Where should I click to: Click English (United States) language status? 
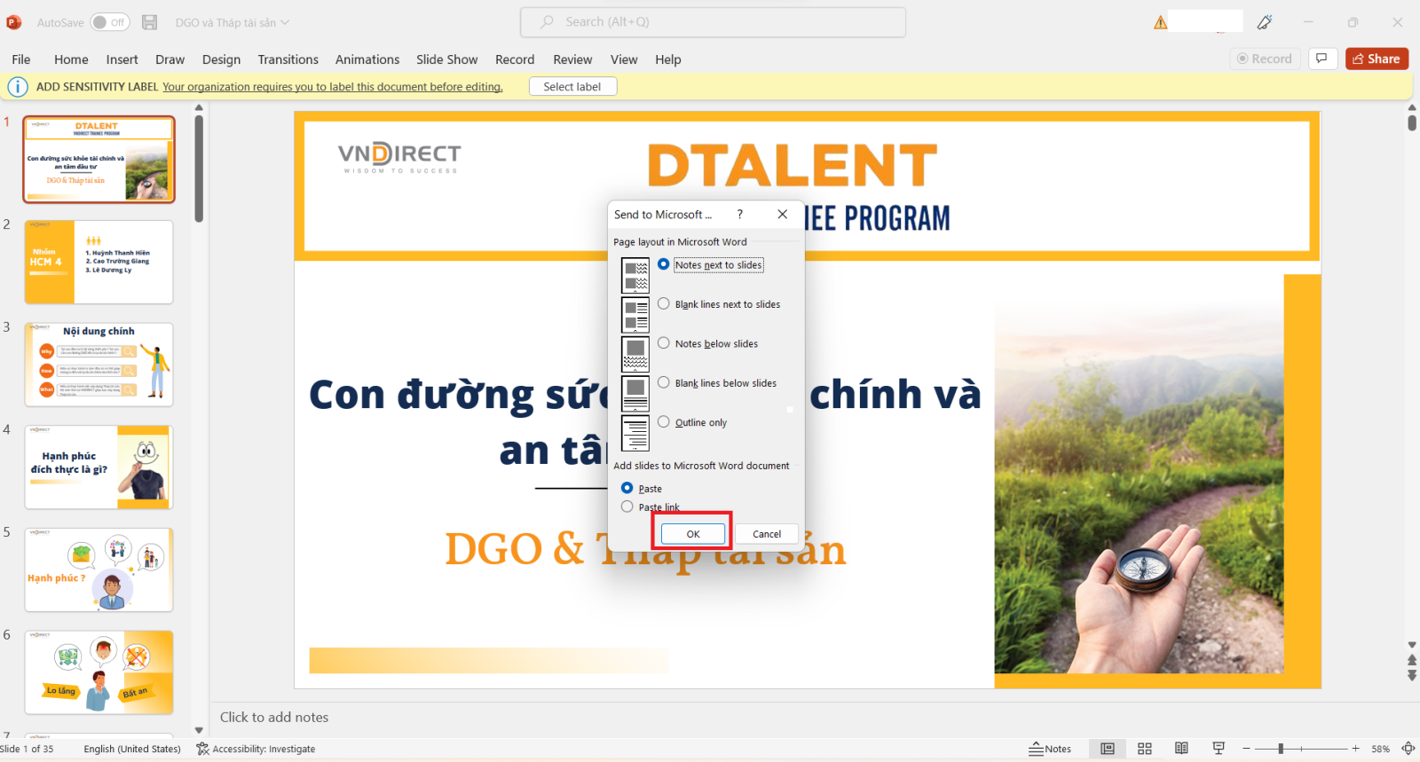click(132, 749)
